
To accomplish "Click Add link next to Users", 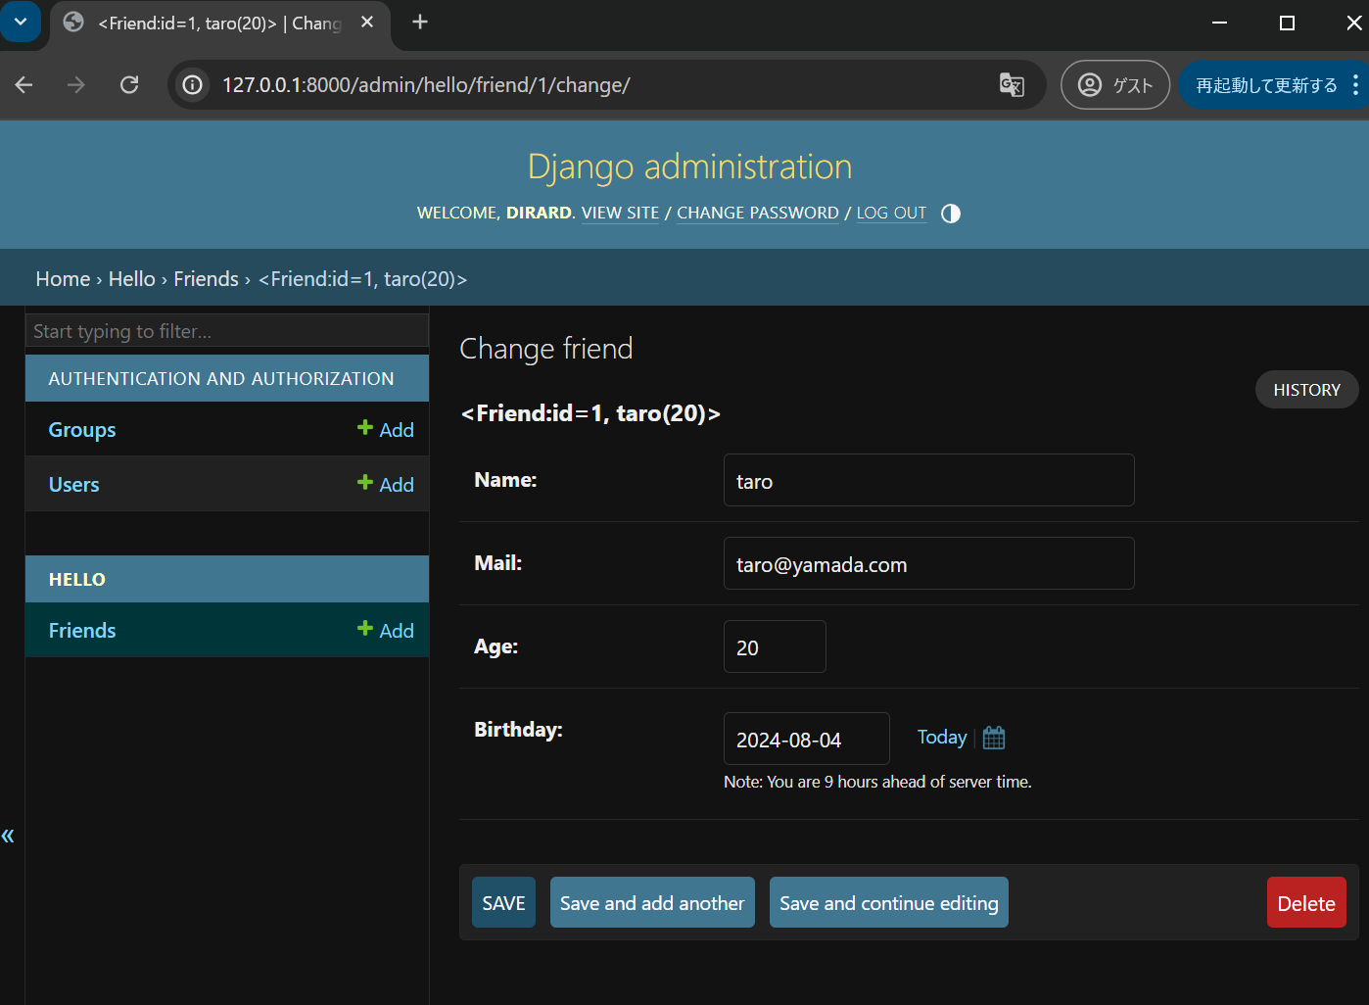I will point(397,484).
